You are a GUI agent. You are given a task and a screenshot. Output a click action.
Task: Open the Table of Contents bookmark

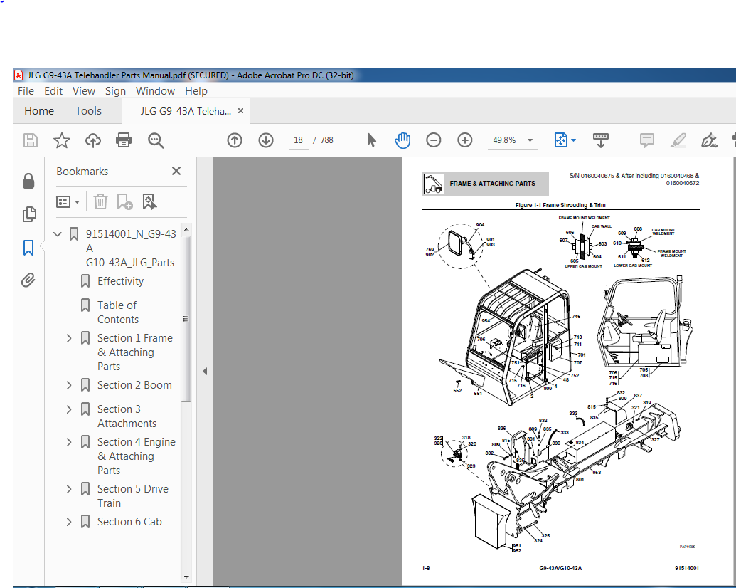click(118, 313)
